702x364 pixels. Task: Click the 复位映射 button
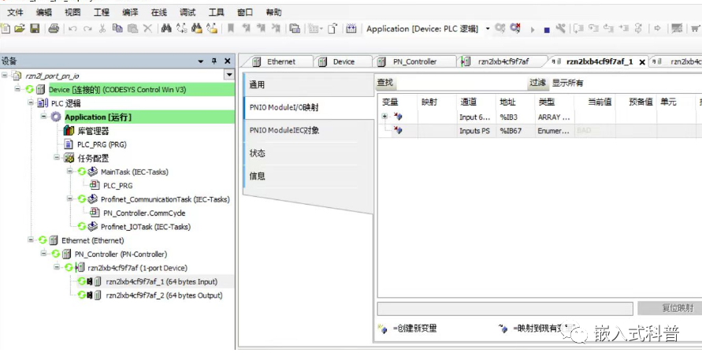pyautogui.click(x=670, y=308)
